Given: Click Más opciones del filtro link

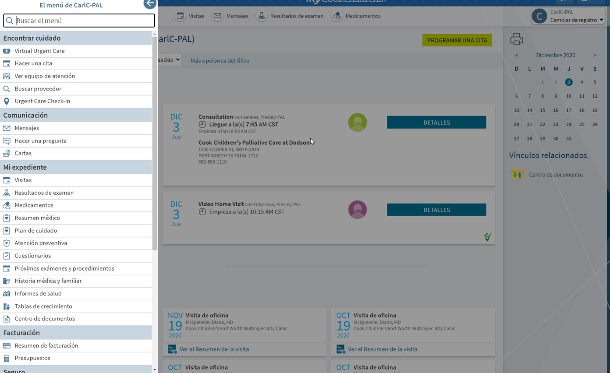Looking at the screenshot, I should point(220,61).
